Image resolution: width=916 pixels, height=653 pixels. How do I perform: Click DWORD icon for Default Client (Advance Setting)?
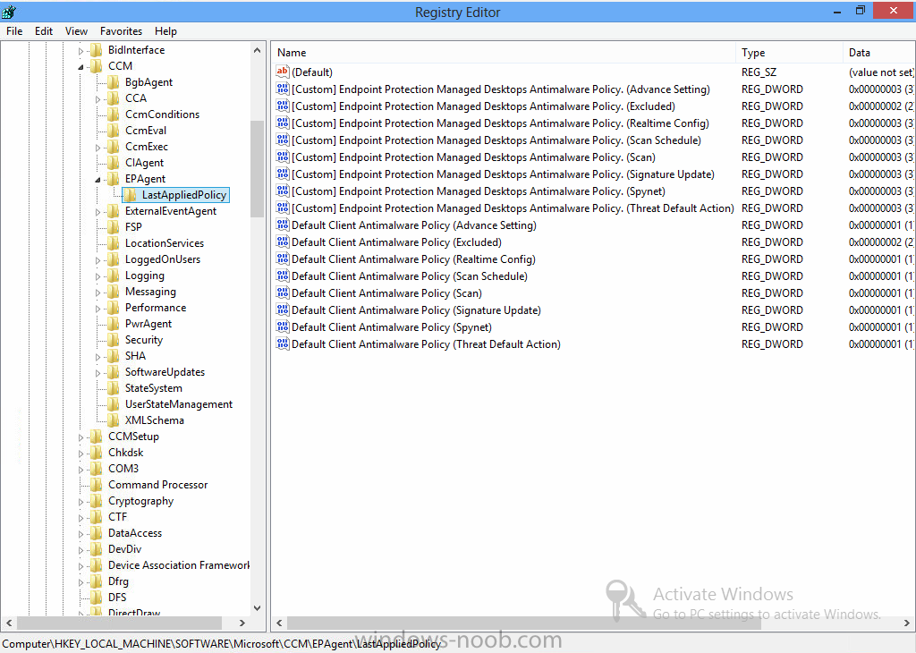[283, 225]
